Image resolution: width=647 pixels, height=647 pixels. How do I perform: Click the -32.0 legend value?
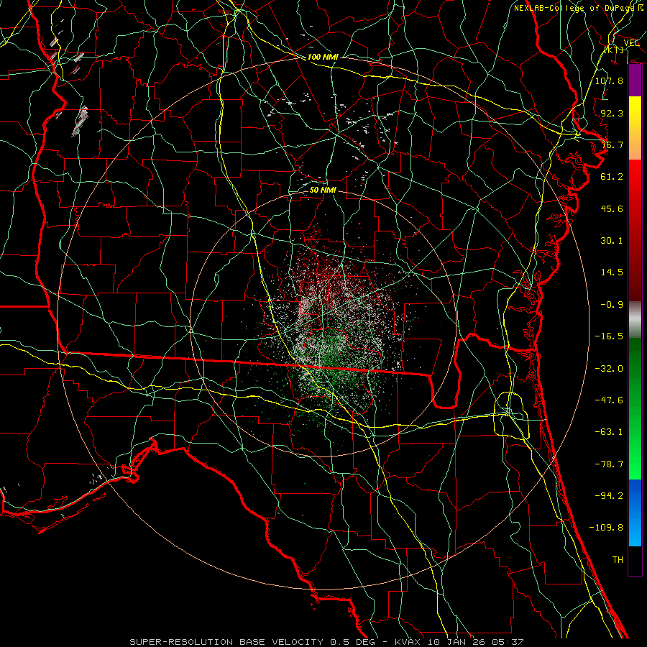(609, 369)
